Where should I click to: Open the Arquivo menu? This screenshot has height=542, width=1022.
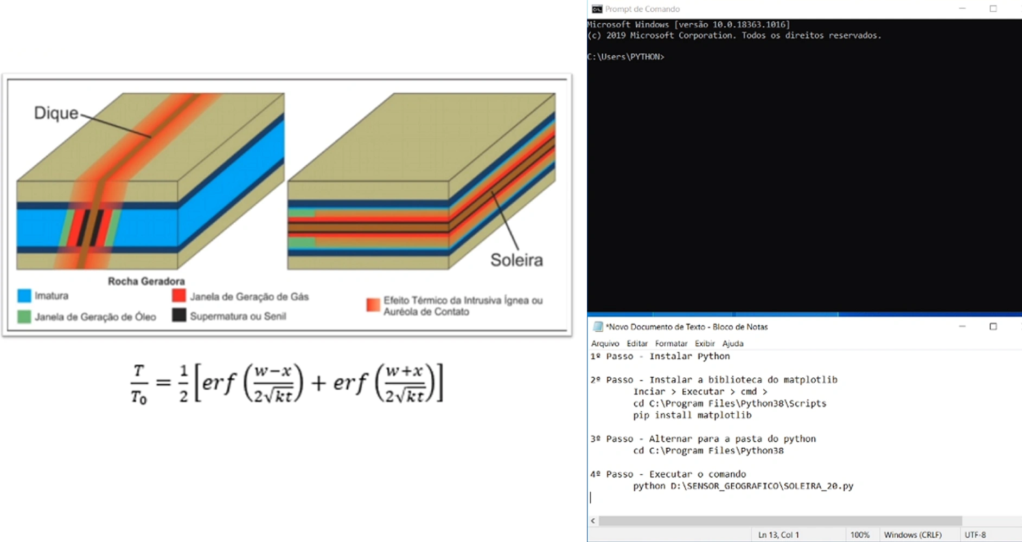605,343
